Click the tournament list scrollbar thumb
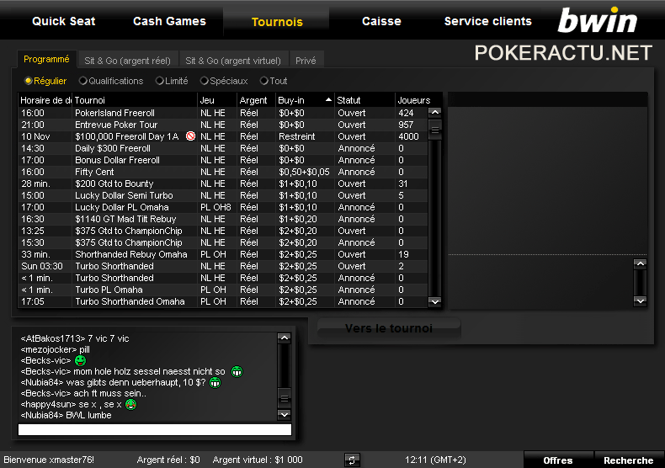 pos(434,129)
